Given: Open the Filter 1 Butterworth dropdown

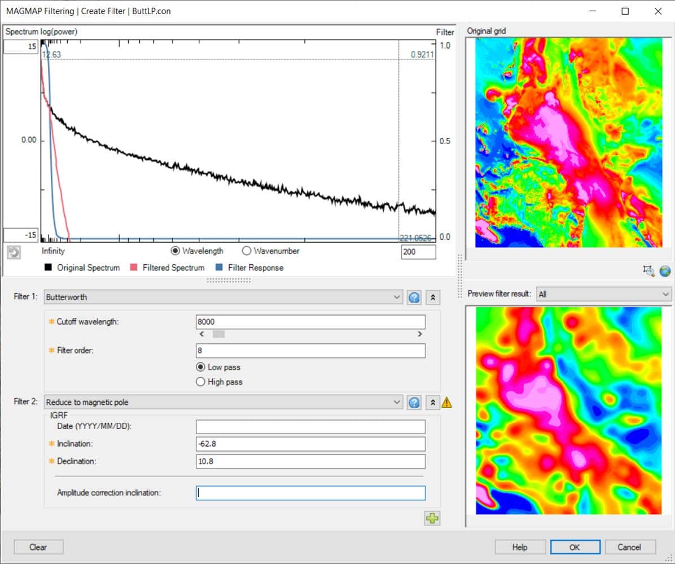Looking at the screenshot, I should pyautogui.click(x=397, y=297).
